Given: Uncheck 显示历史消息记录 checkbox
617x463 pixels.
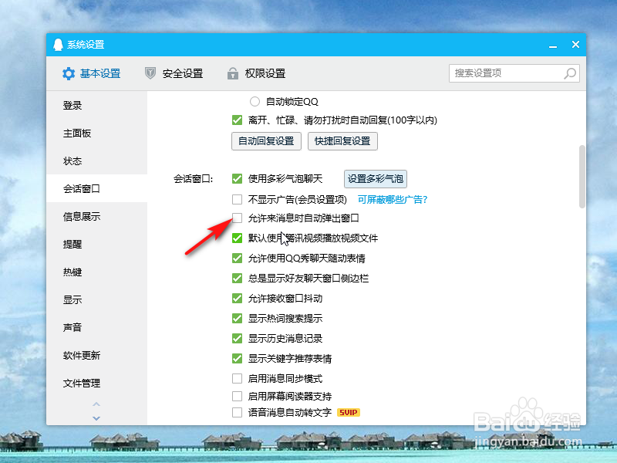Looking at the screenshot, I should 237,338.
